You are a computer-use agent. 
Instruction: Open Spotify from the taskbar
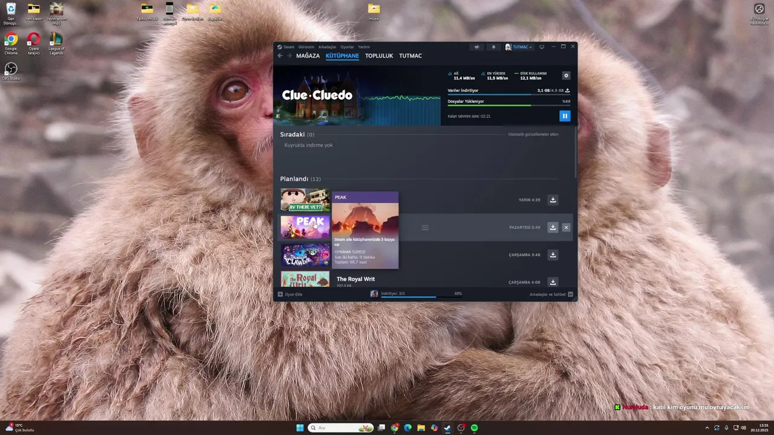475,428
